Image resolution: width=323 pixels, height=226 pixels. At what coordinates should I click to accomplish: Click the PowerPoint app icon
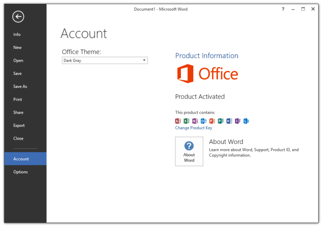[212, 121]
